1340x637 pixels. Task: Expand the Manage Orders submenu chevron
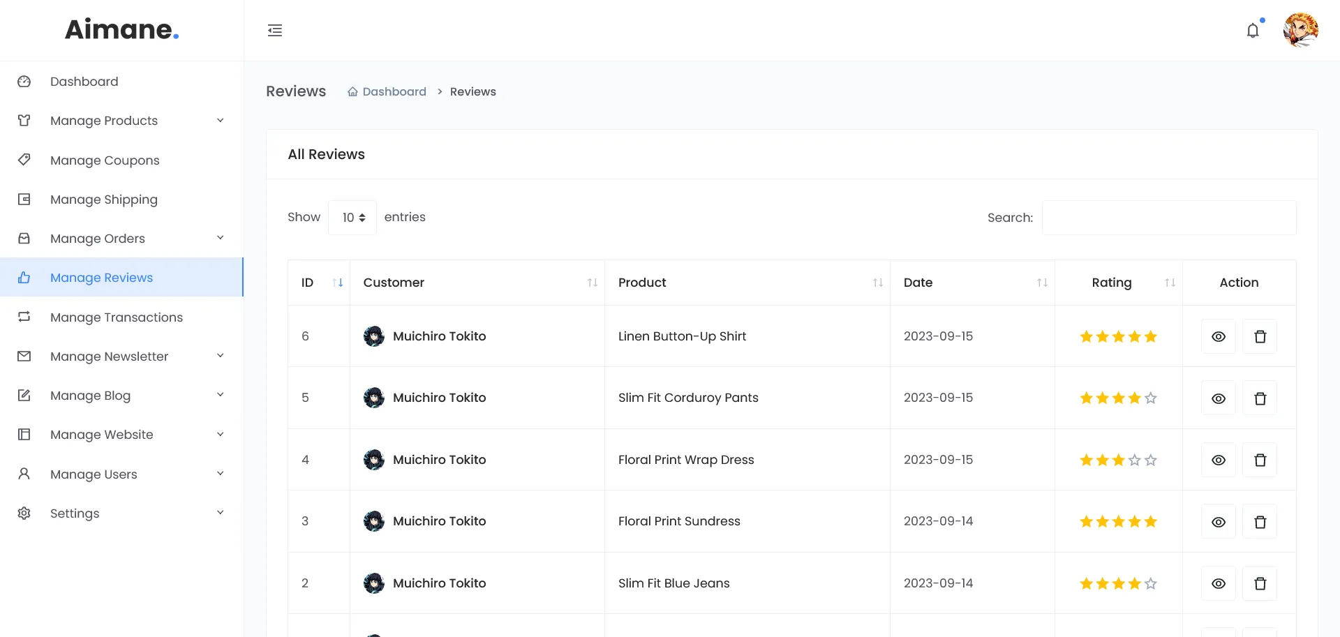click(221, 238)
